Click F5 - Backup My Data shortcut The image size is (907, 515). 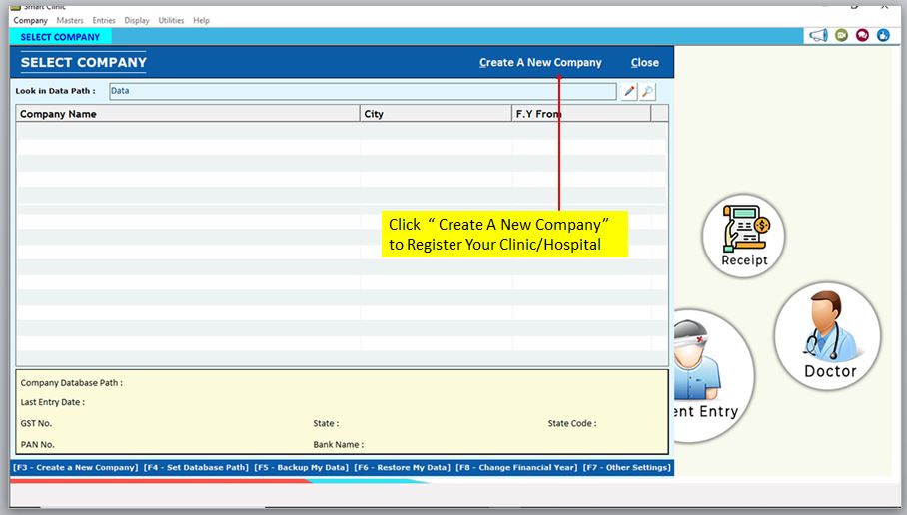pyautogui.click(x=301, y=467)
